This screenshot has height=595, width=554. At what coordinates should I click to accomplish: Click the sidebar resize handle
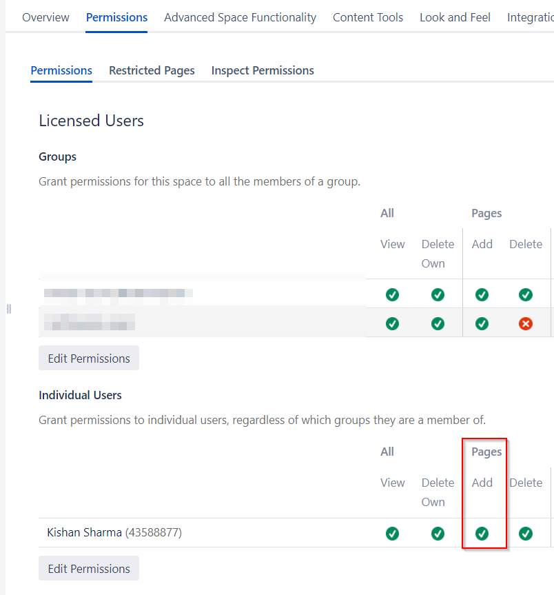[x=9, y=309]
